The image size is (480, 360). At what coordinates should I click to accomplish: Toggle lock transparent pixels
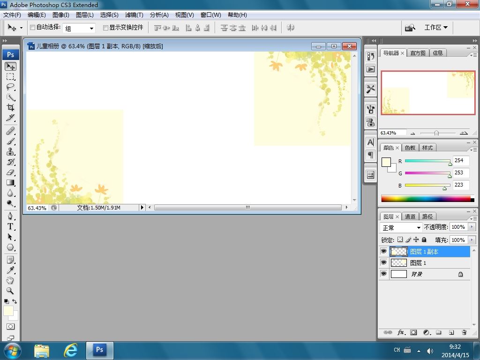click(400, 240)
